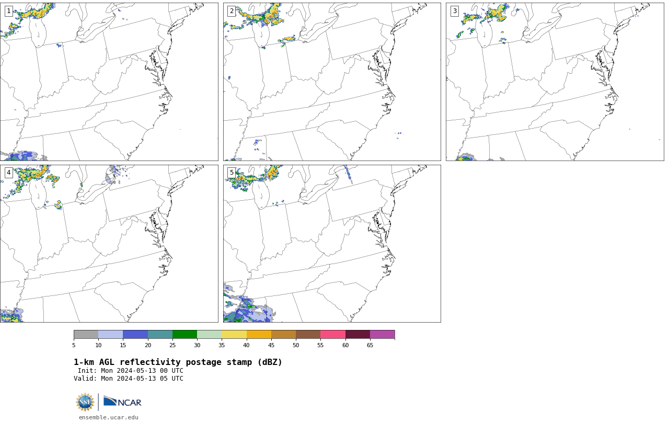Open ensemble member 5 map thumbnail
This screenshot has width=669, height=423.
[332, 244]
